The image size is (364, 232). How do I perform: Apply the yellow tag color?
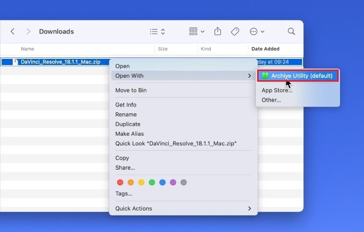coord(142,182)
